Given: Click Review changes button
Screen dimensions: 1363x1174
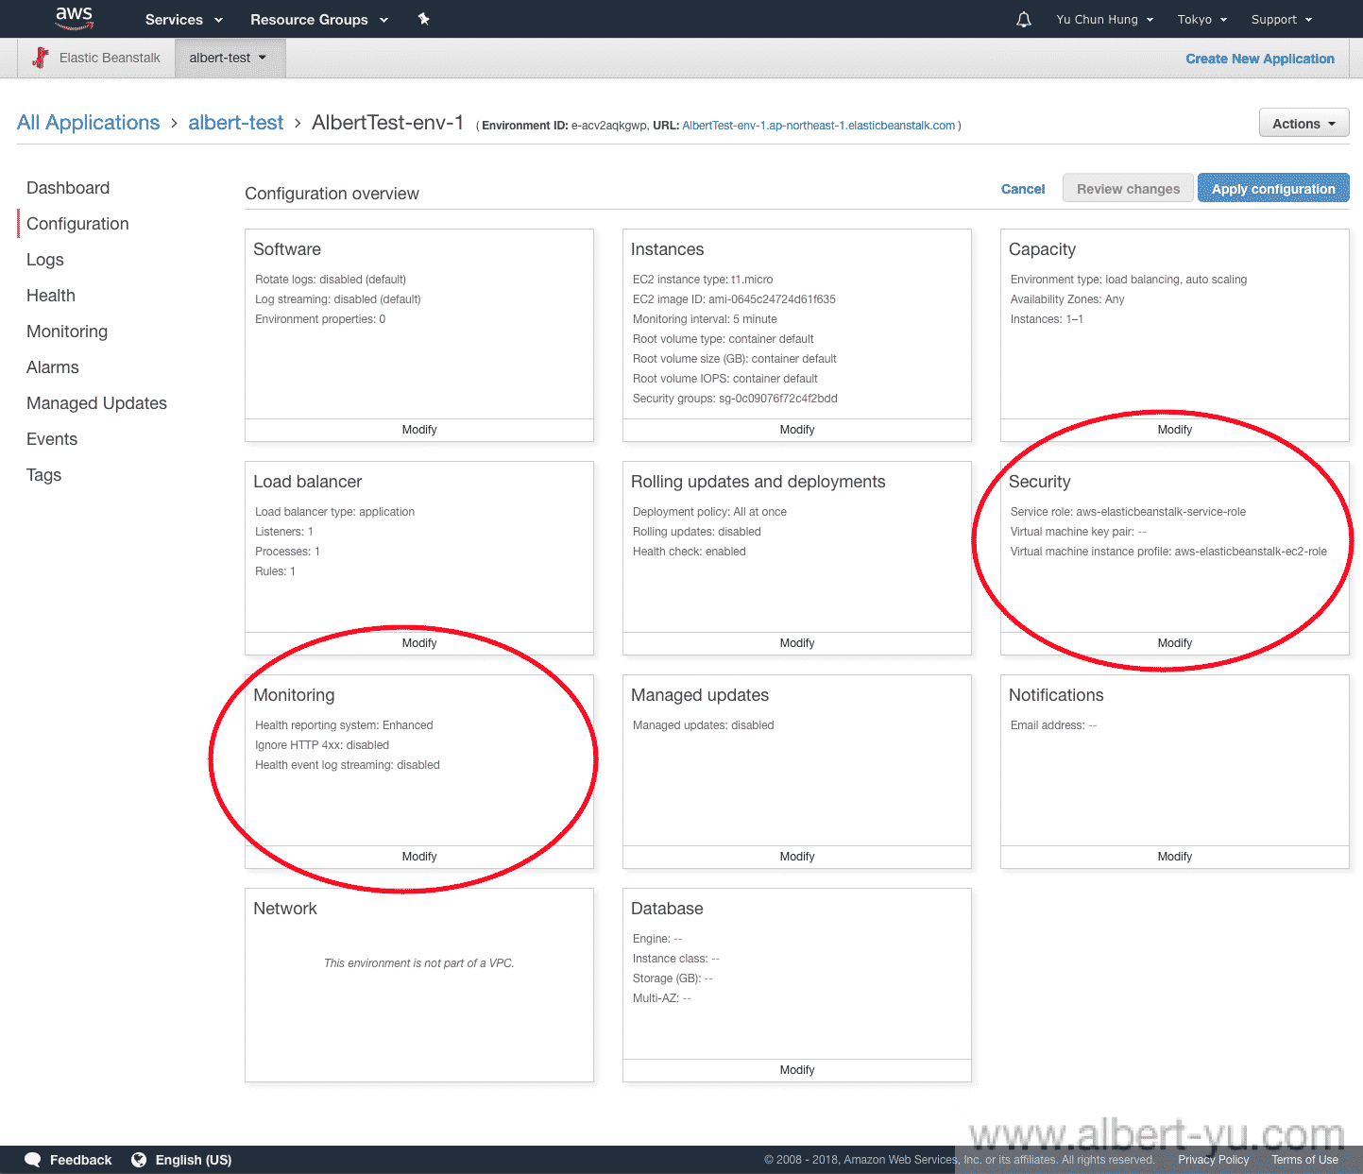Looking at the screenshot, I should (1128, 188).
